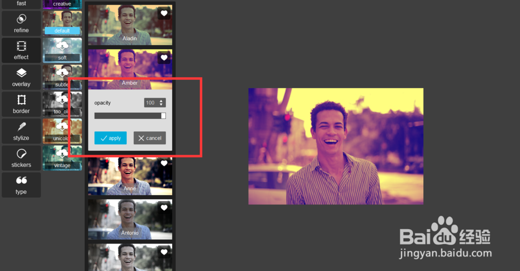Image resolution: width=520 pixels, height=271 pixels.
Task: Select the fast tool at top
Action: pyautogui.click(x=21, y=4)
